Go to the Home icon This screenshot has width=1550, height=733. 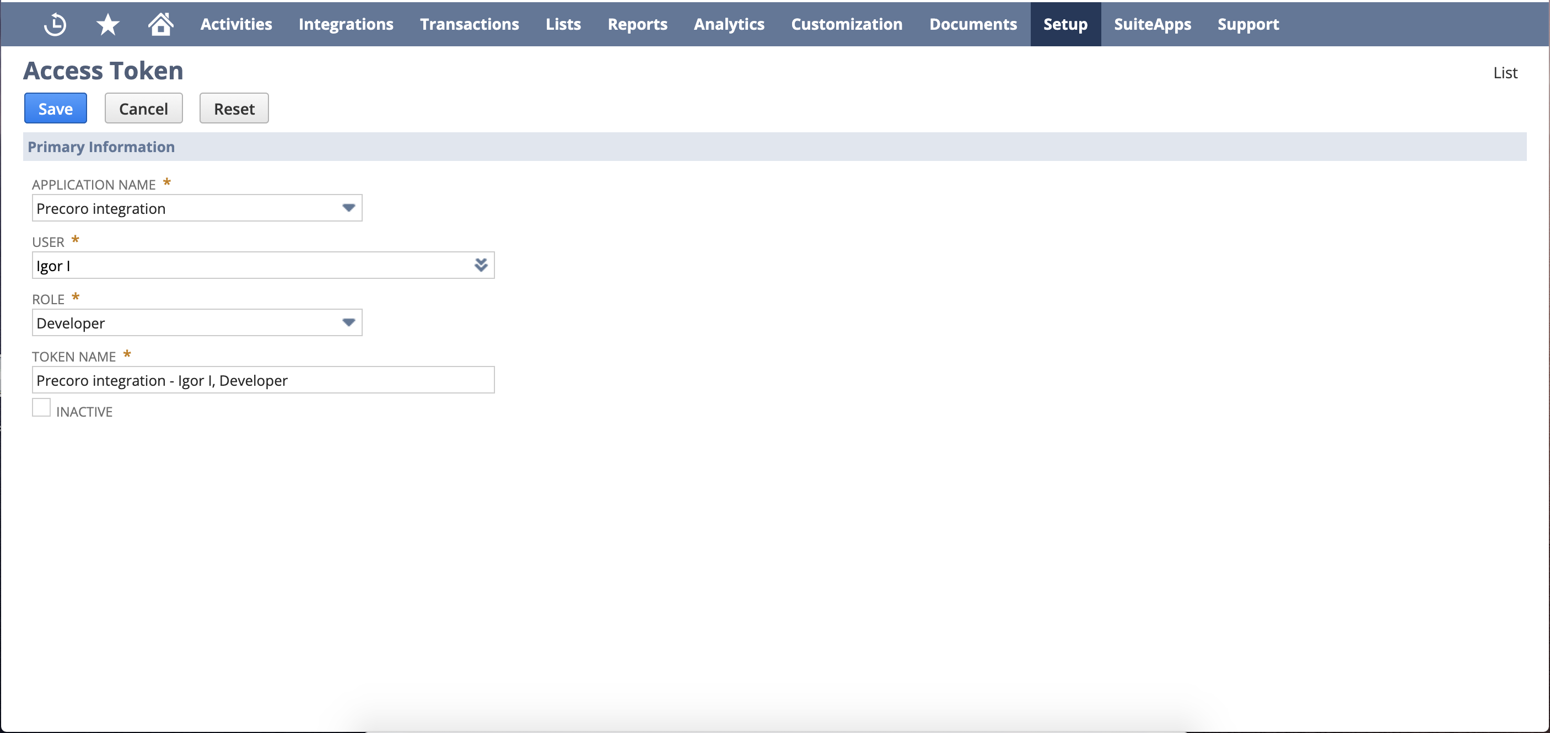tap(160, 24)
